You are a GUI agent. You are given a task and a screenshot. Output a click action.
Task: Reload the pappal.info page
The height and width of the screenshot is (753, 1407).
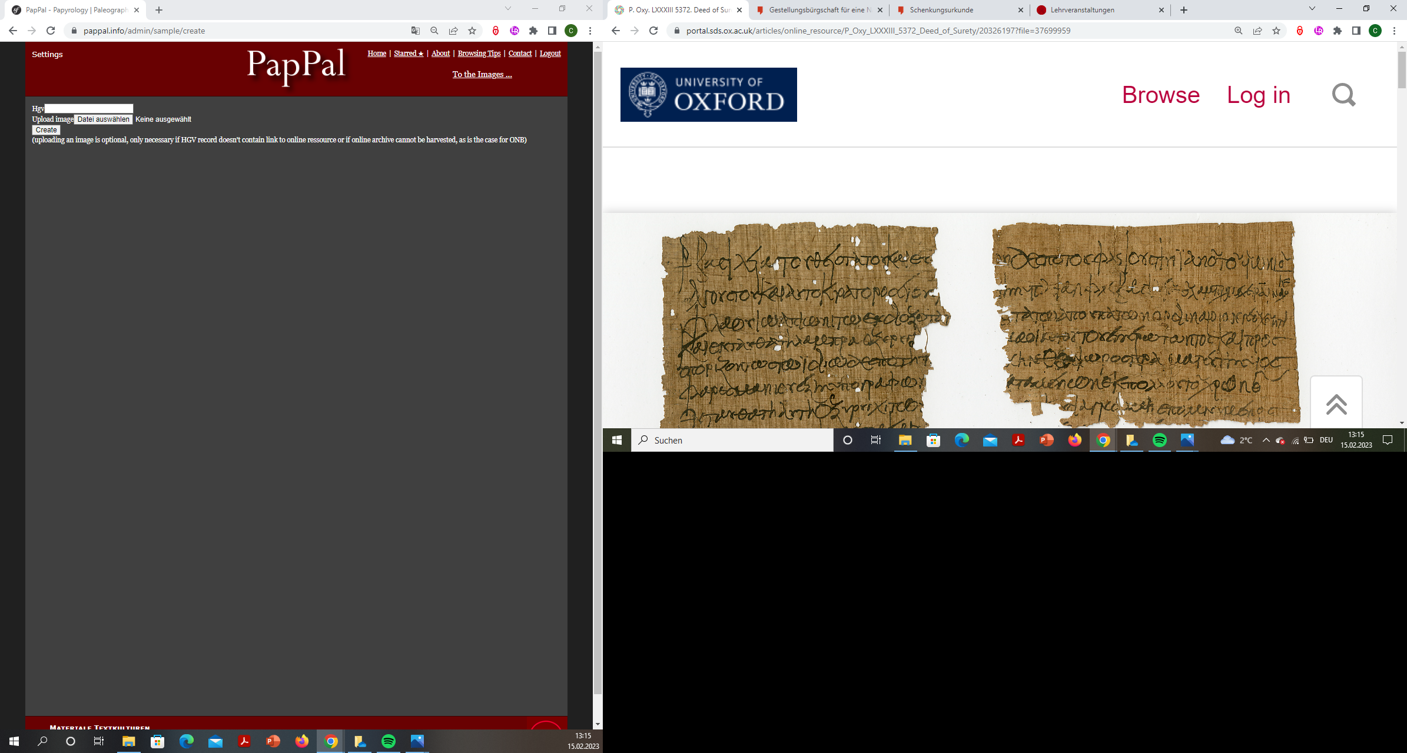point(51,31)
